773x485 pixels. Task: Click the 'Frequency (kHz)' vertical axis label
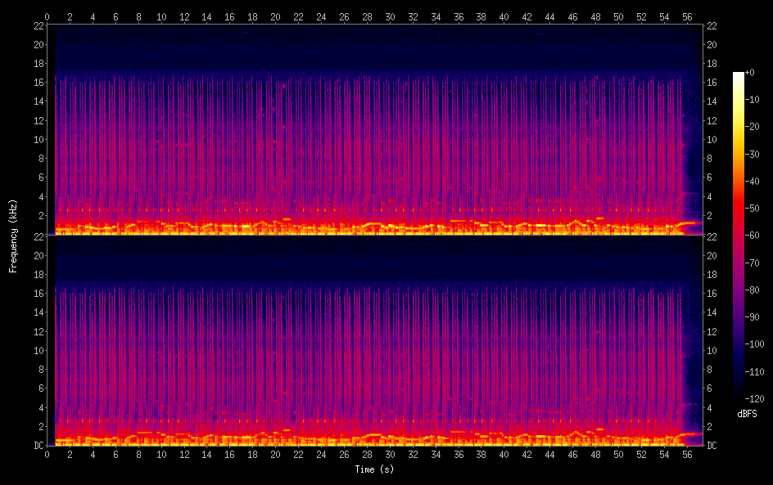(13, 236)
